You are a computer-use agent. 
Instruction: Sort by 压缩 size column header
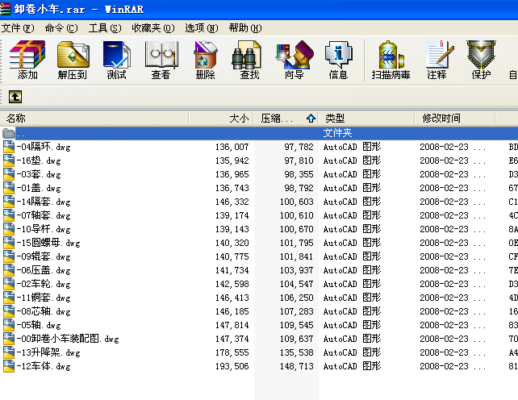point(286,118)
